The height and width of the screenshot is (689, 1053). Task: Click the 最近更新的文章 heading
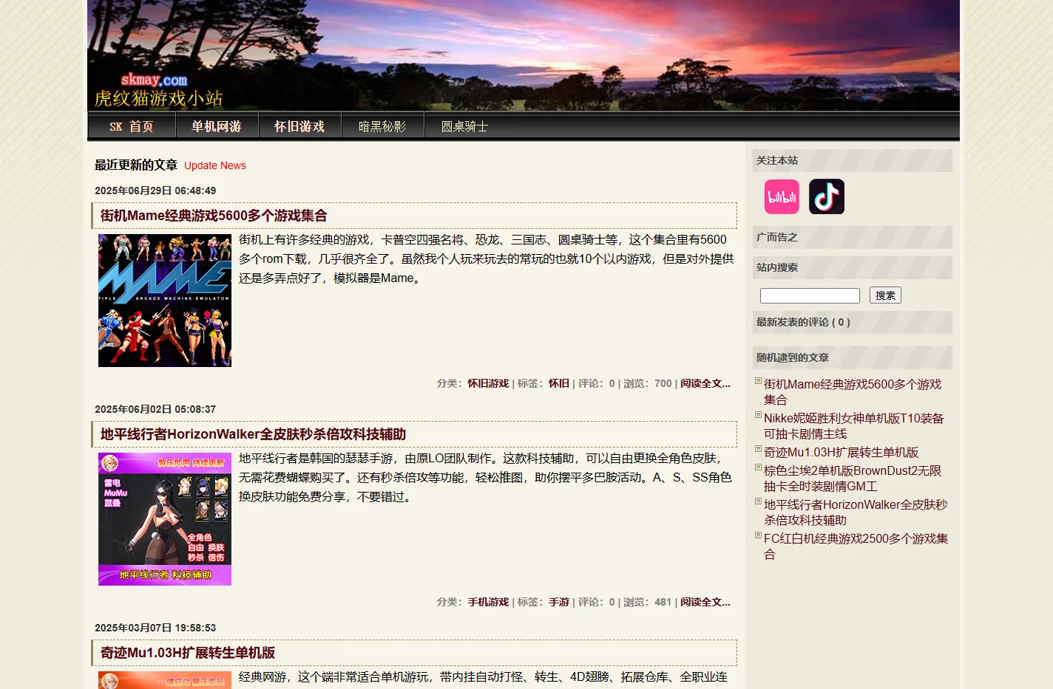136,165
